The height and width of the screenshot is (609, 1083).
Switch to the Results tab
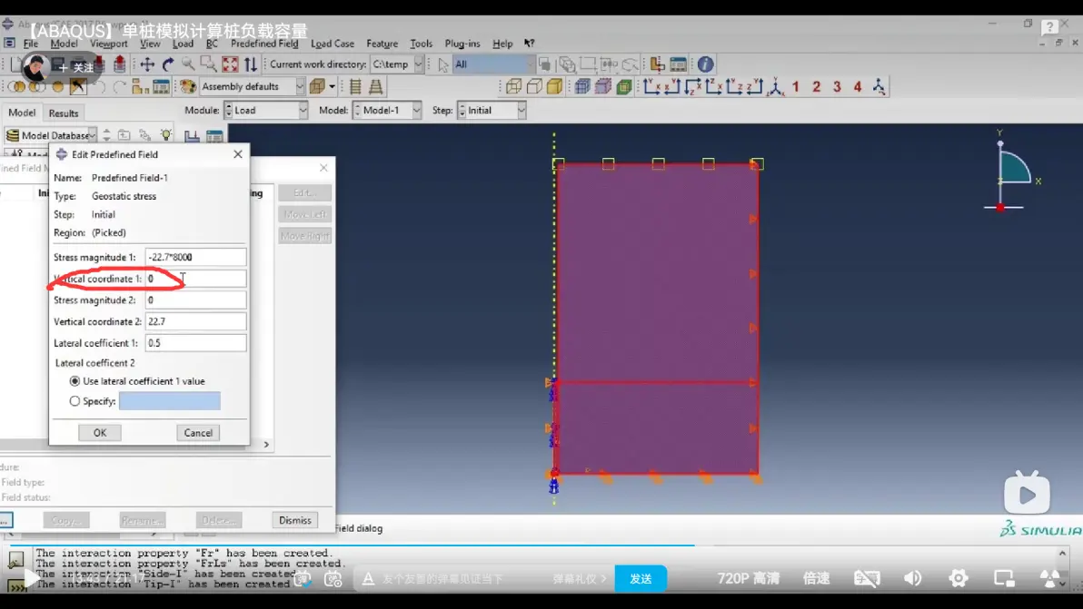(64, 113)
